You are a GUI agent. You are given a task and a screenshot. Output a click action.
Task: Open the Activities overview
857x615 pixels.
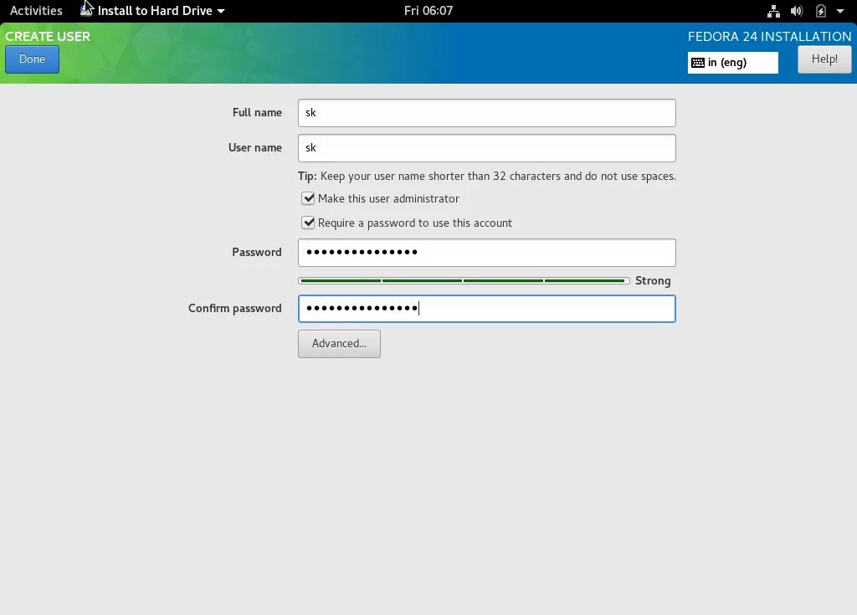pyautogui.click(x=36, y=10)
